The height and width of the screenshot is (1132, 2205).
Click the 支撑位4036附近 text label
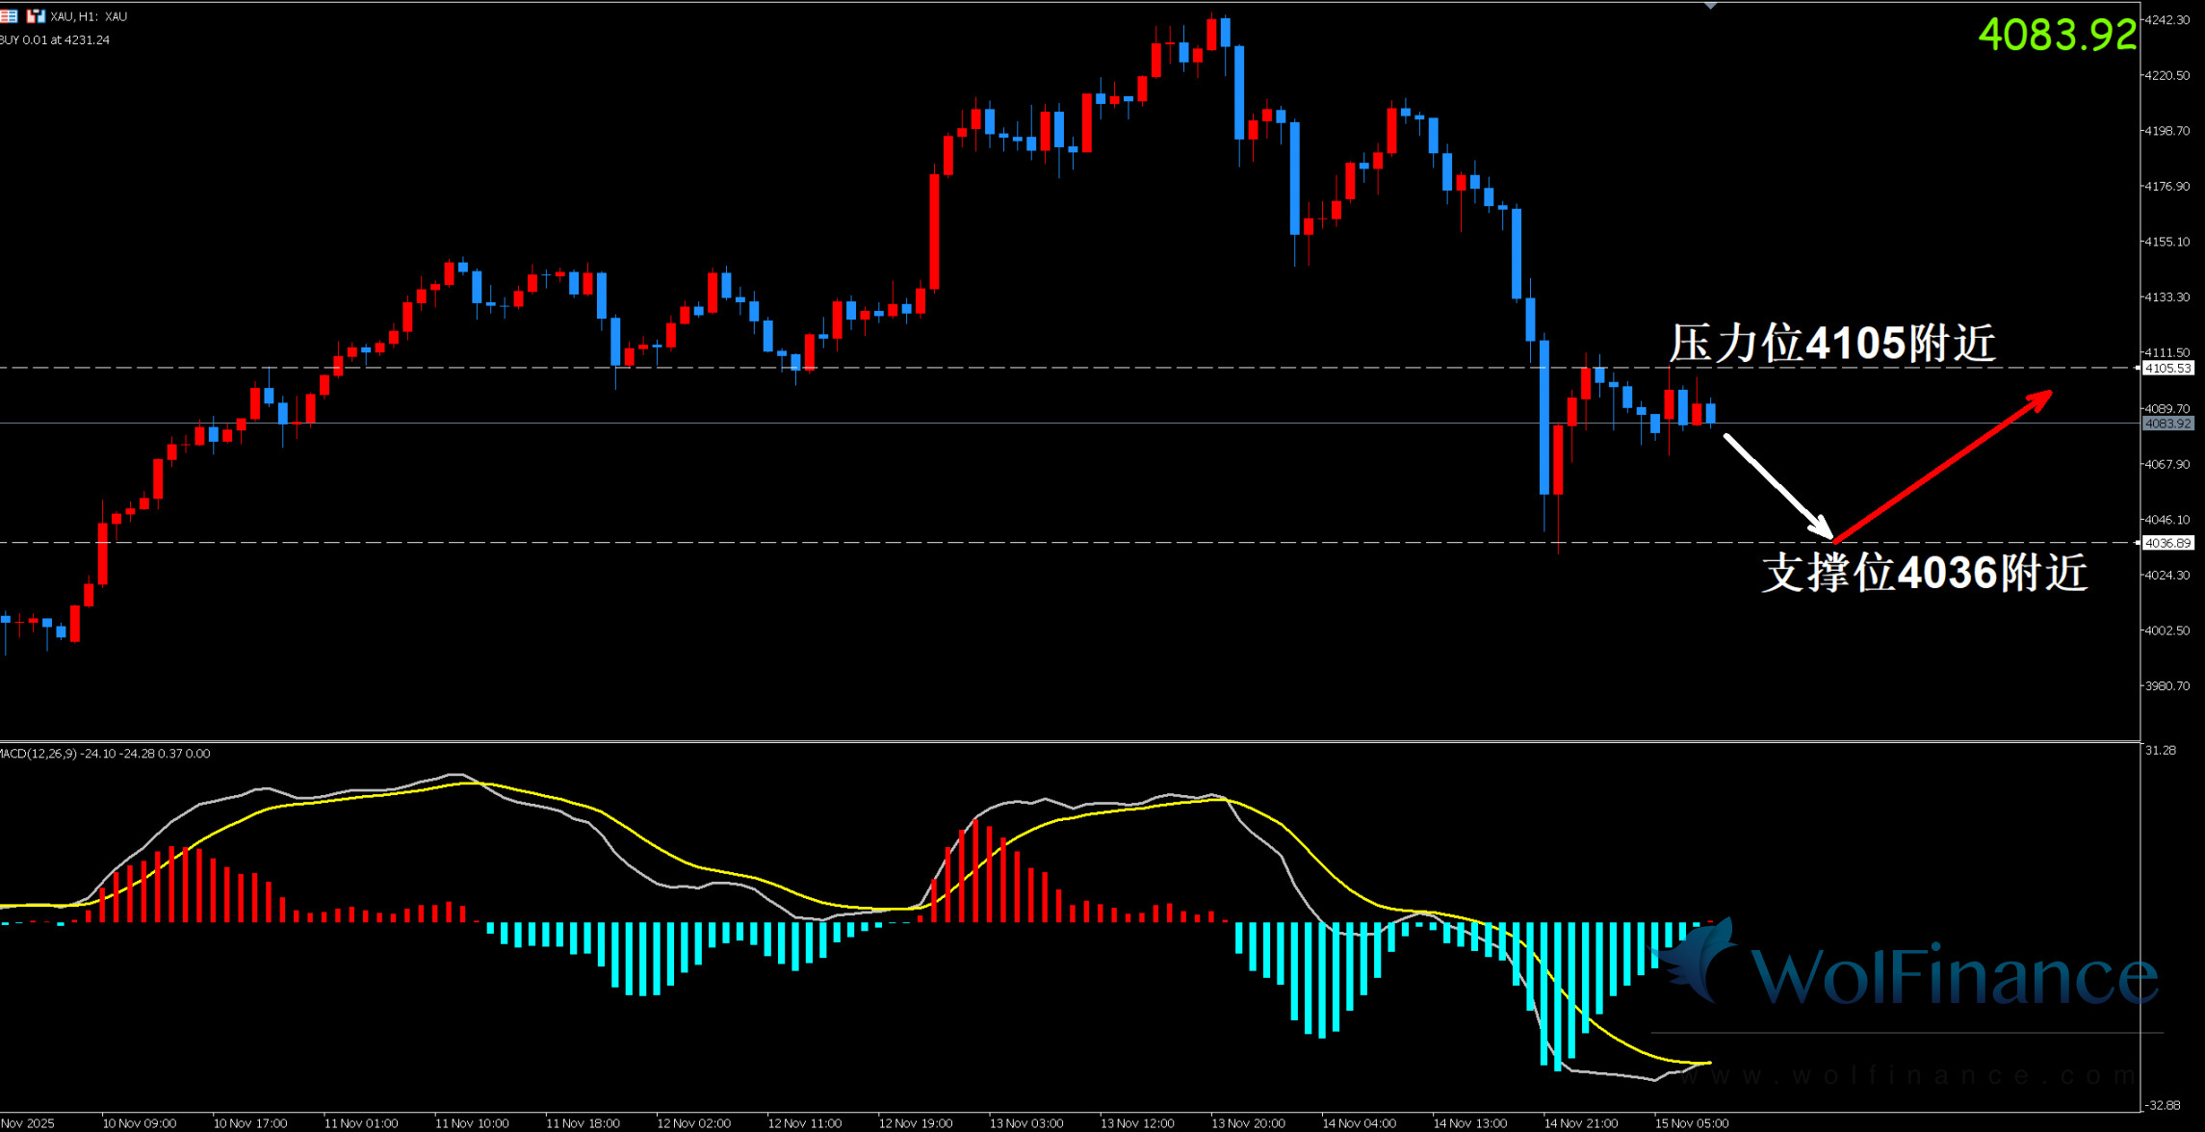tap(1924, 573)
